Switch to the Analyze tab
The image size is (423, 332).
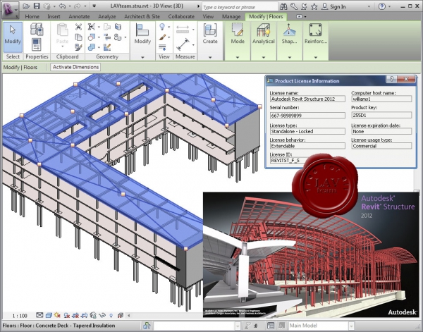[107, 16]
